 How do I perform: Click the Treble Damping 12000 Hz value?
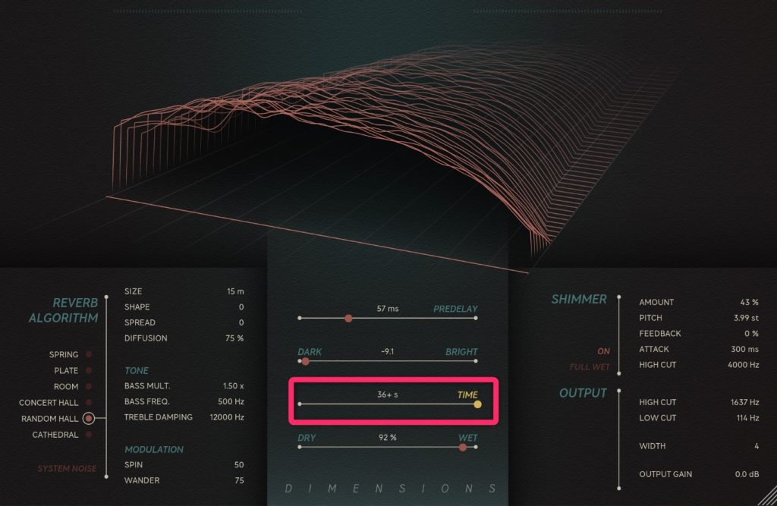(227, 417)
